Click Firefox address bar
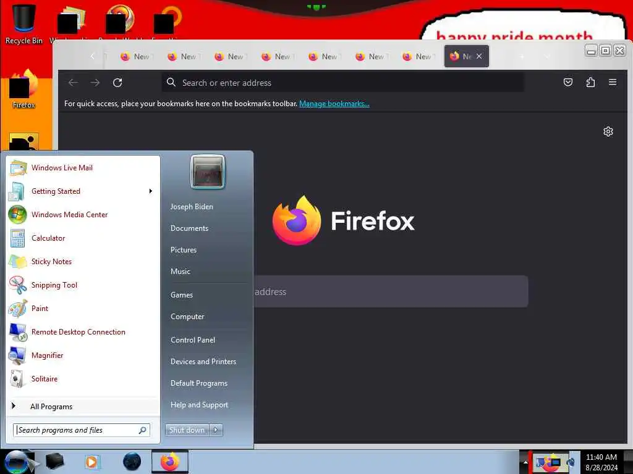 tap(343, 83)
